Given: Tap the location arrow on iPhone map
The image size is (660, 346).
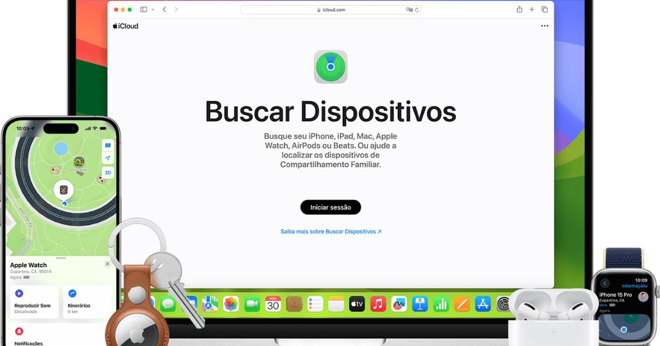Looking at the screenshot, I should coord(108,158).
